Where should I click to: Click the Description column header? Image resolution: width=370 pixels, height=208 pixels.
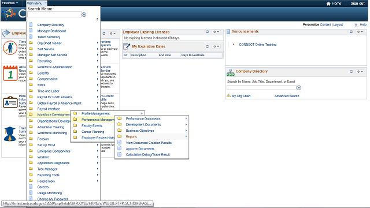tap(138, 55)
